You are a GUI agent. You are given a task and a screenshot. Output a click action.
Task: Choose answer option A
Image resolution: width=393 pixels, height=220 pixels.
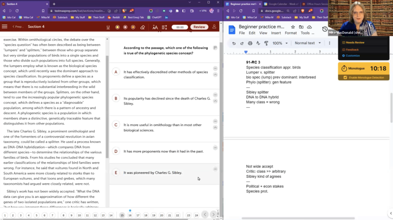[x=116, y=72]
